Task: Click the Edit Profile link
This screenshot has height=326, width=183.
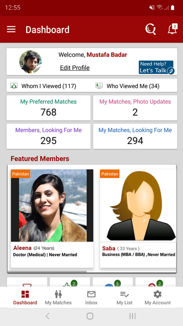Action: click(x=75, y=68)
